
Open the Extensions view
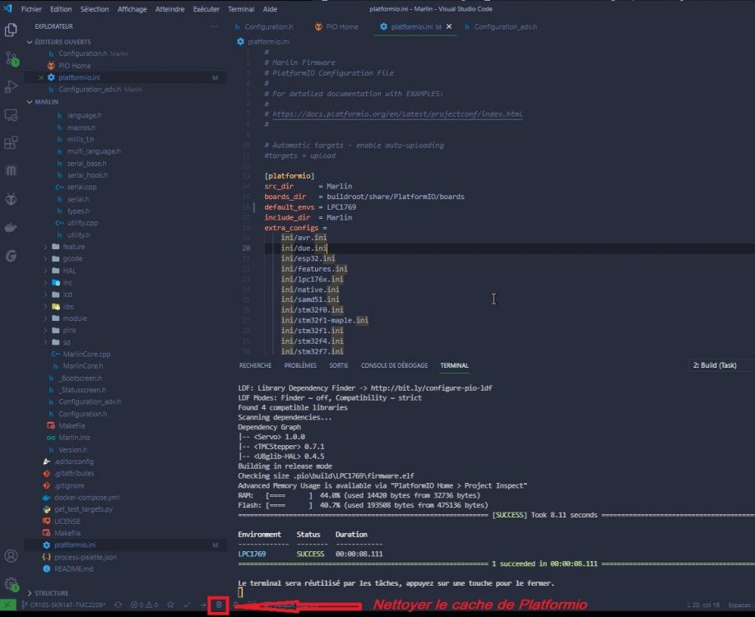point(11,142)
